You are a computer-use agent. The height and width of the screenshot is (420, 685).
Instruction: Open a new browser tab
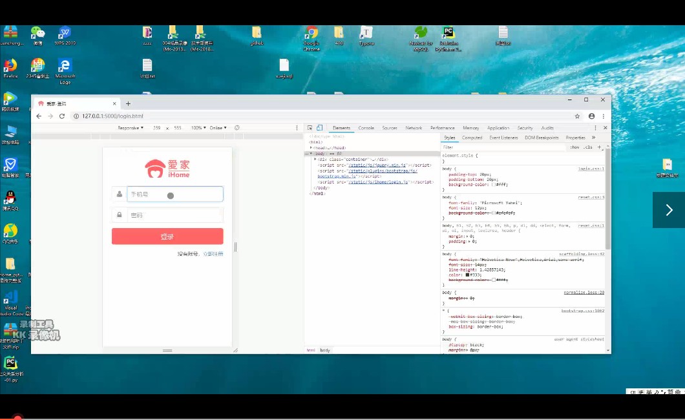point(128,103)
